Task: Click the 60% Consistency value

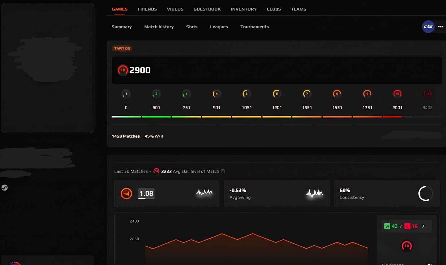Action: [x=345, y=190]
